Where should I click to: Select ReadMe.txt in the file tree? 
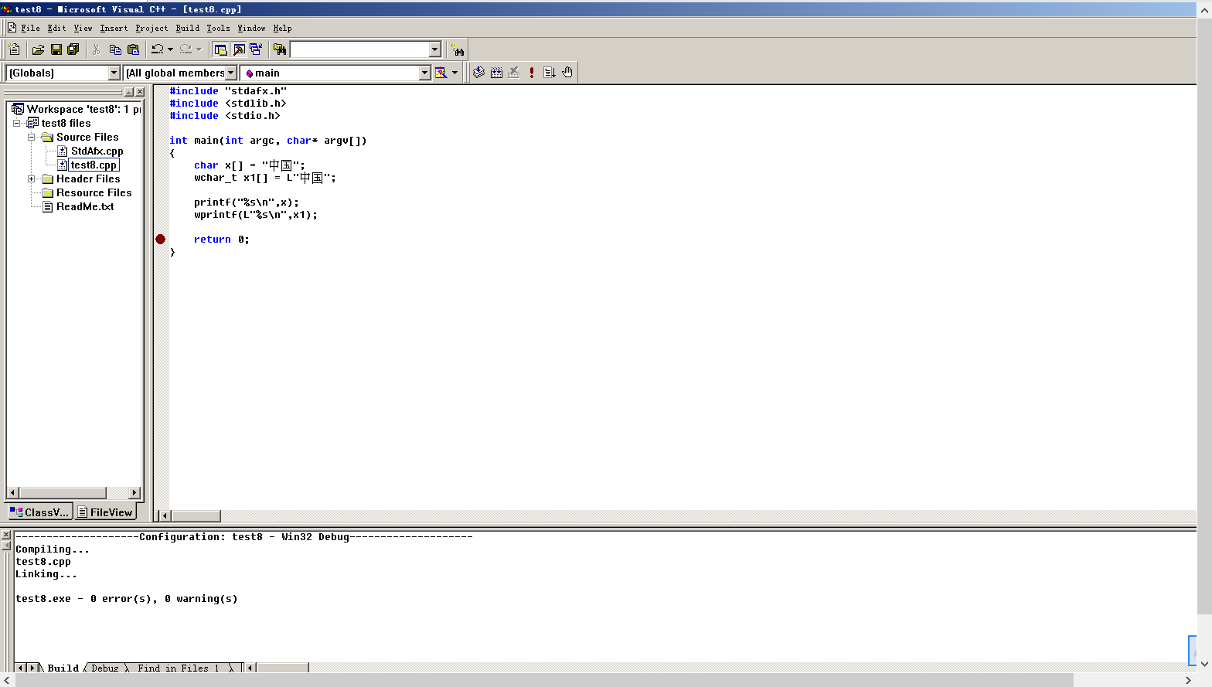(x=85, y=206)
